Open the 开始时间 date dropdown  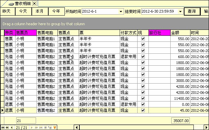pyautogui.click(x=121, y=12)
